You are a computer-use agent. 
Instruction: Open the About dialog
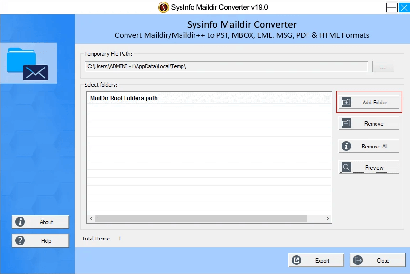[41, 222]
